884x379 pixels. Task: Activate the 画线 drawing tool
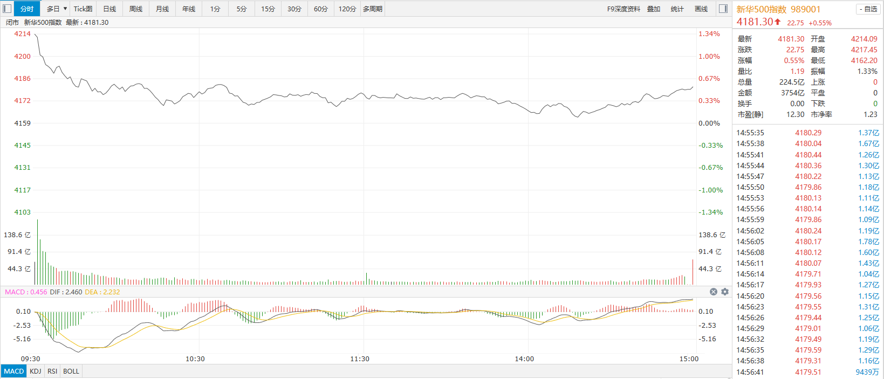click(x=701, y=9)
